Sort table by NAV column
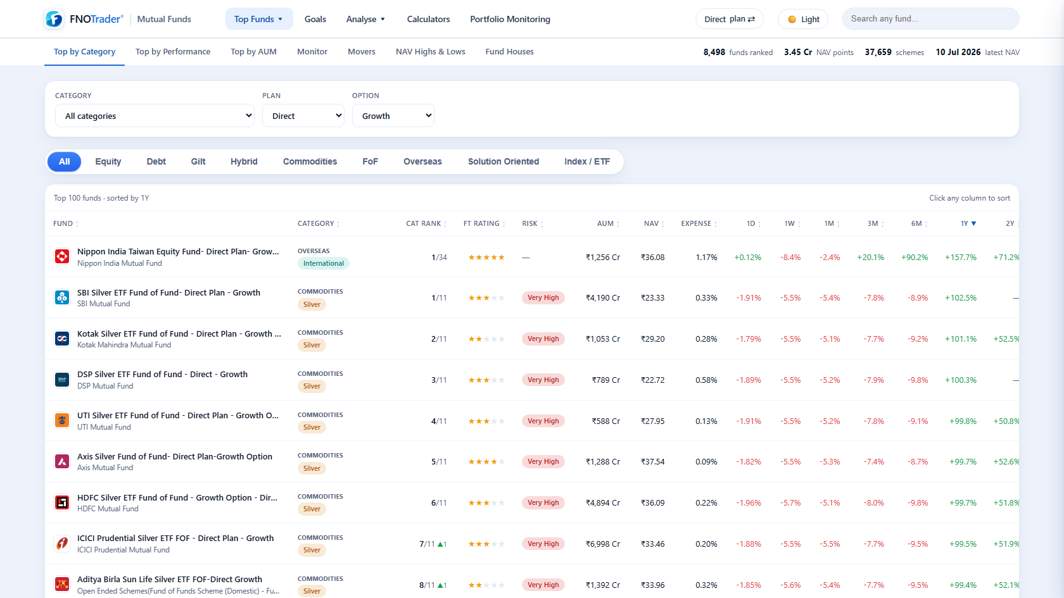 654,223
